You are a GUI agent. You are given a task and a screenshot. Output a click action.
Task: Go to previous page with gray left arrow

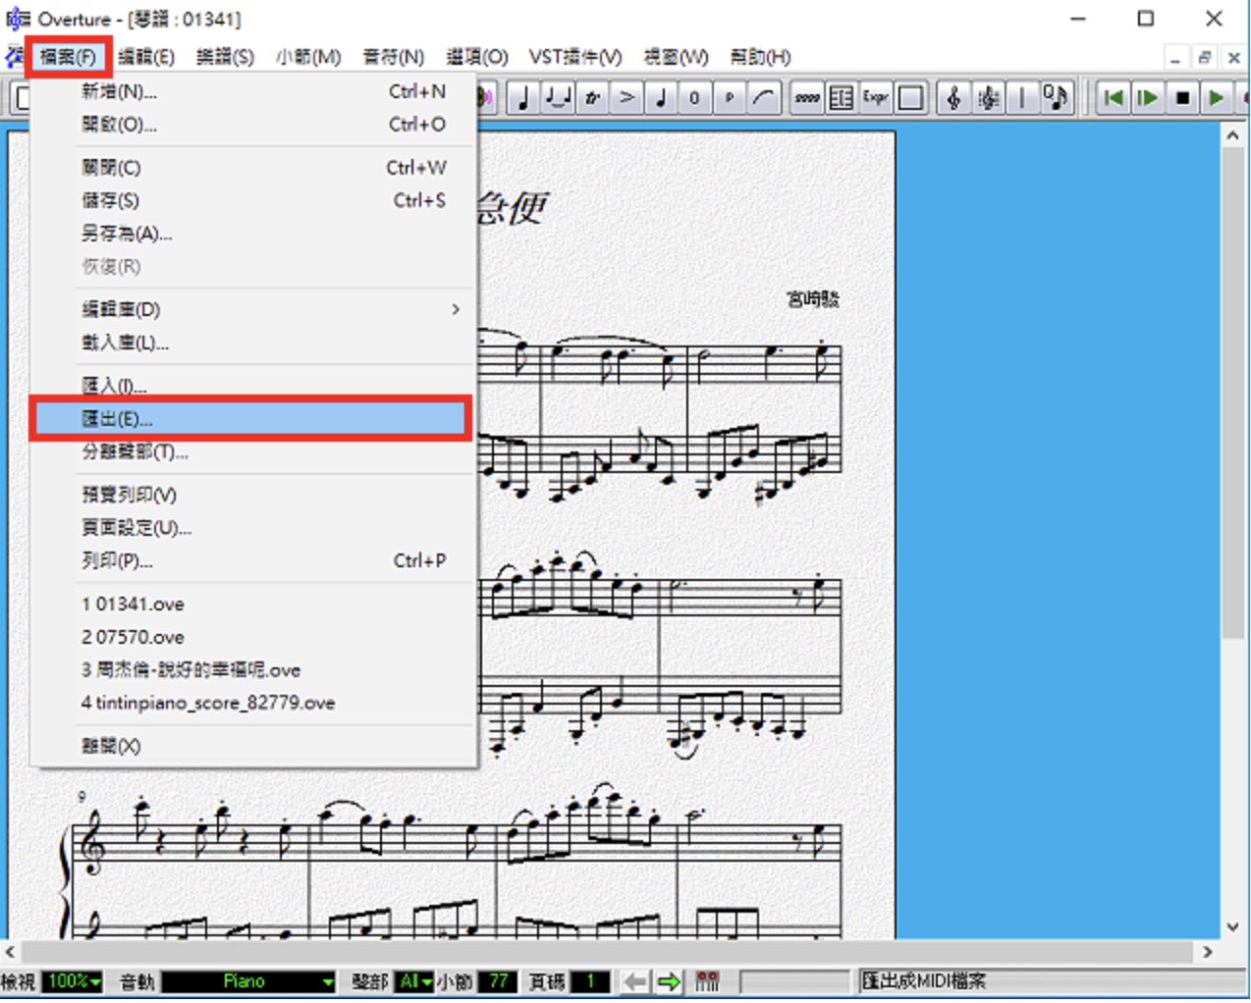(x=635, y=981)
